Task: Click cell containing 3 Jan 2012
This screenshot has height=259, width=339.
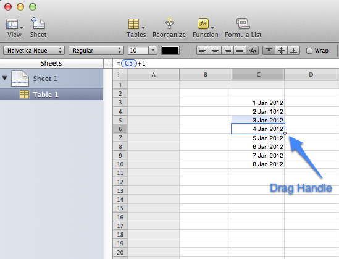Action: click(258, 120)
